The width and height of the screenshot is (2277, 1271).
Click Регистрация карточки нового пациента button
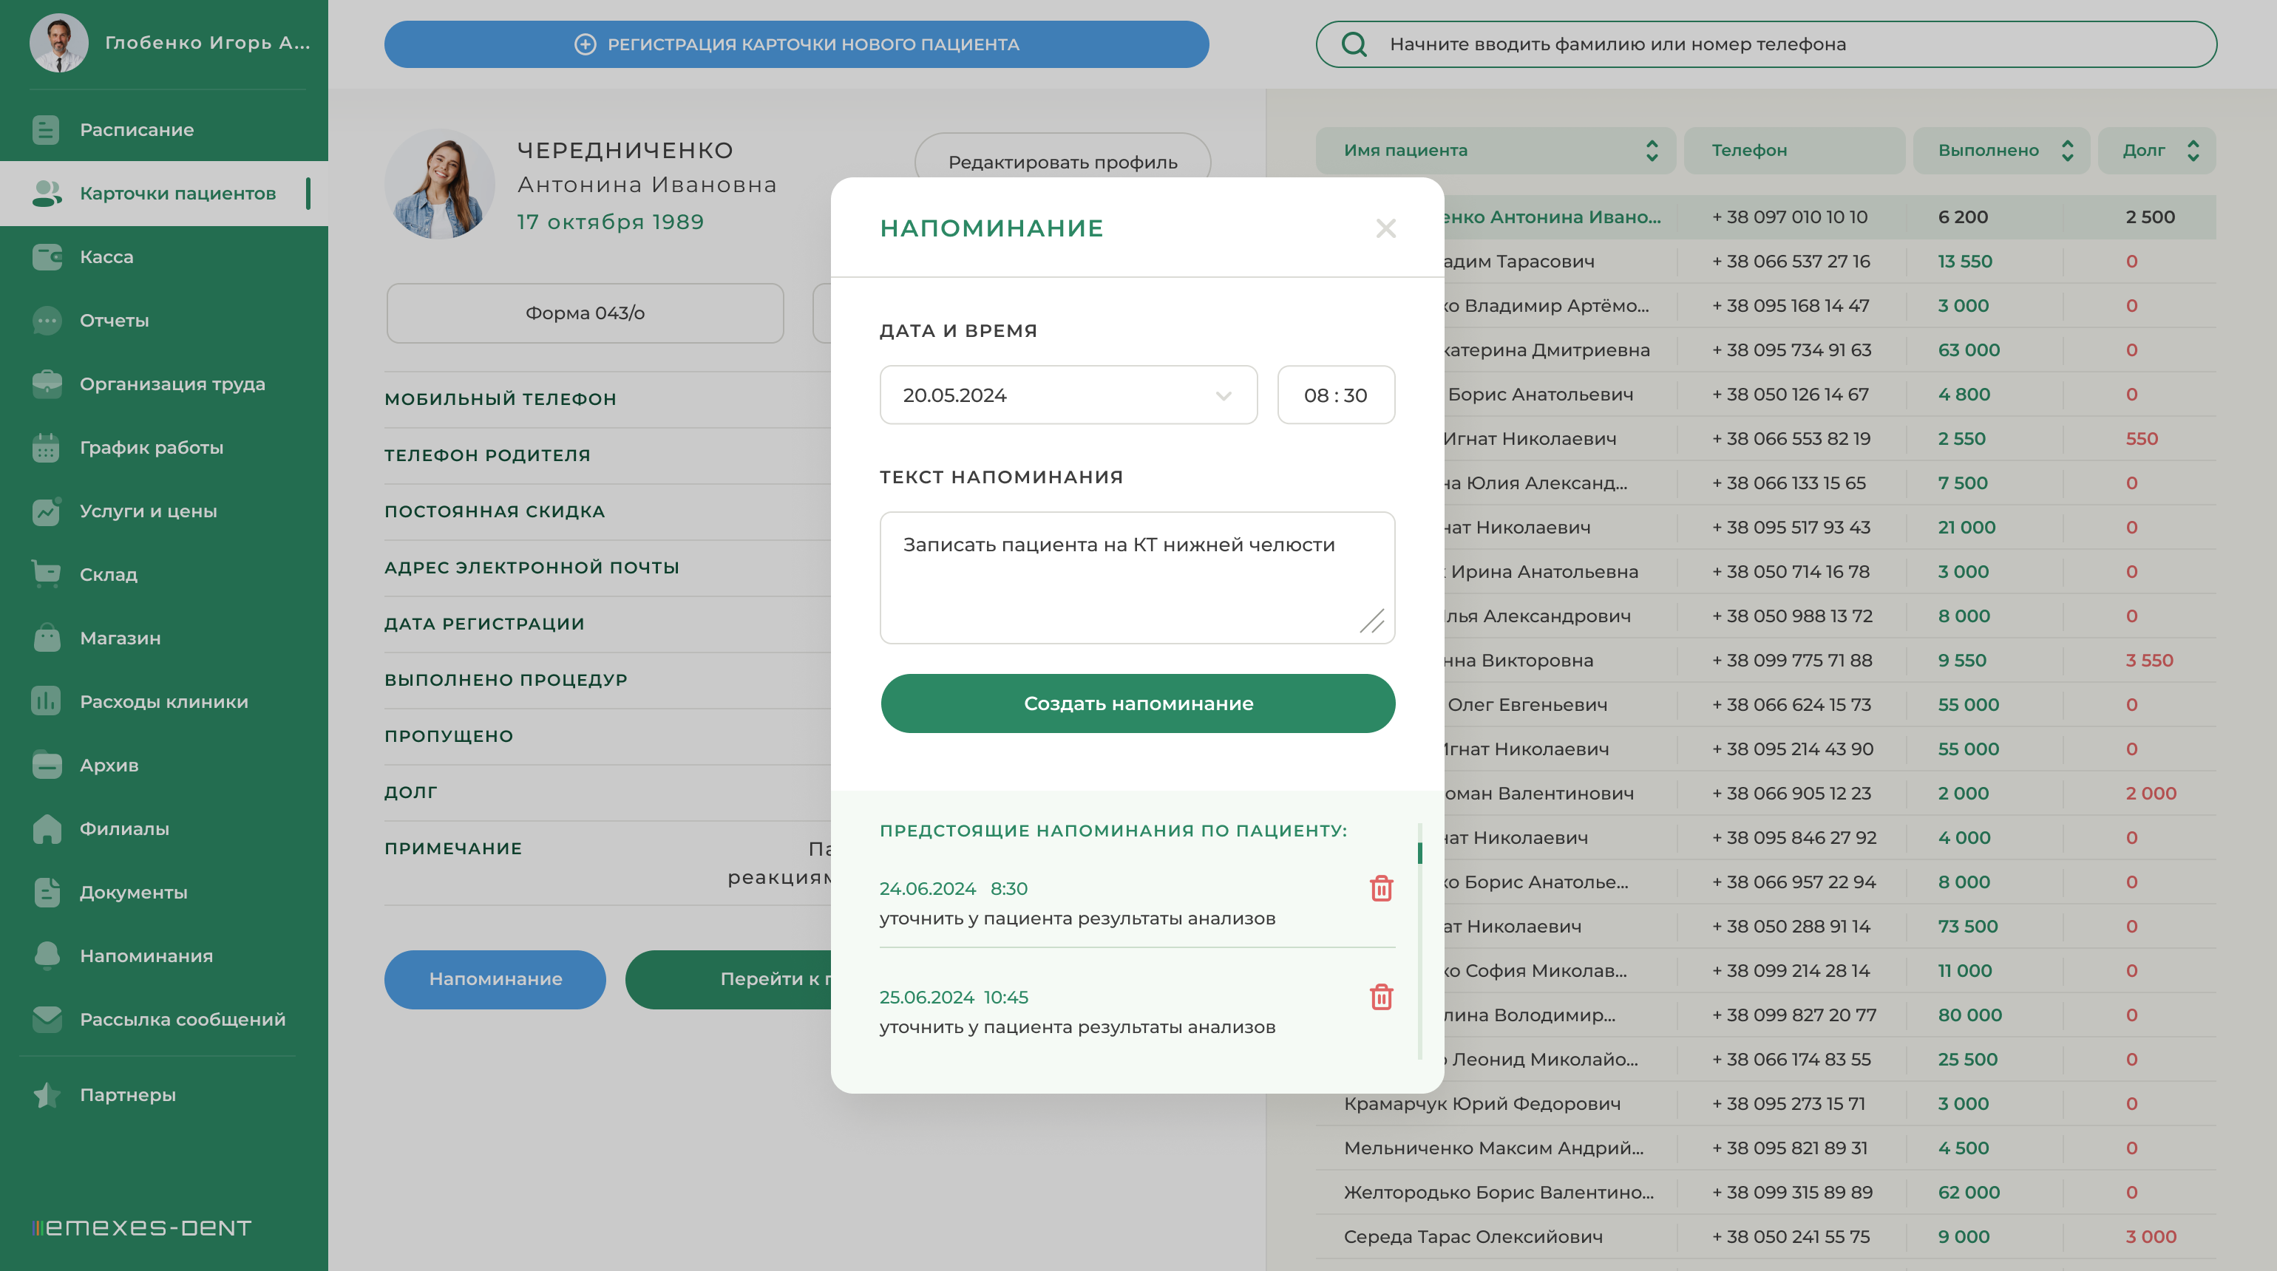pos(796,44)
